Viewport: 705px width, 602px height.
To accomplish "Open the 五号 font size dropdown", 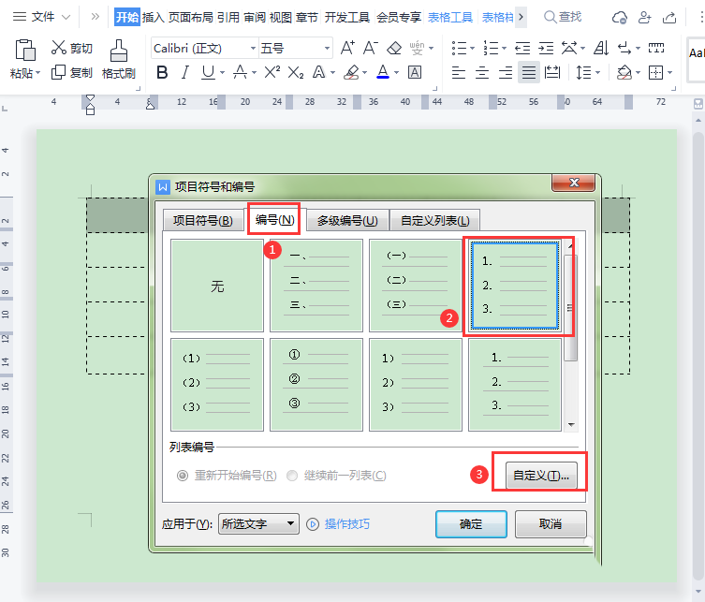I will [x=327, y=49].
